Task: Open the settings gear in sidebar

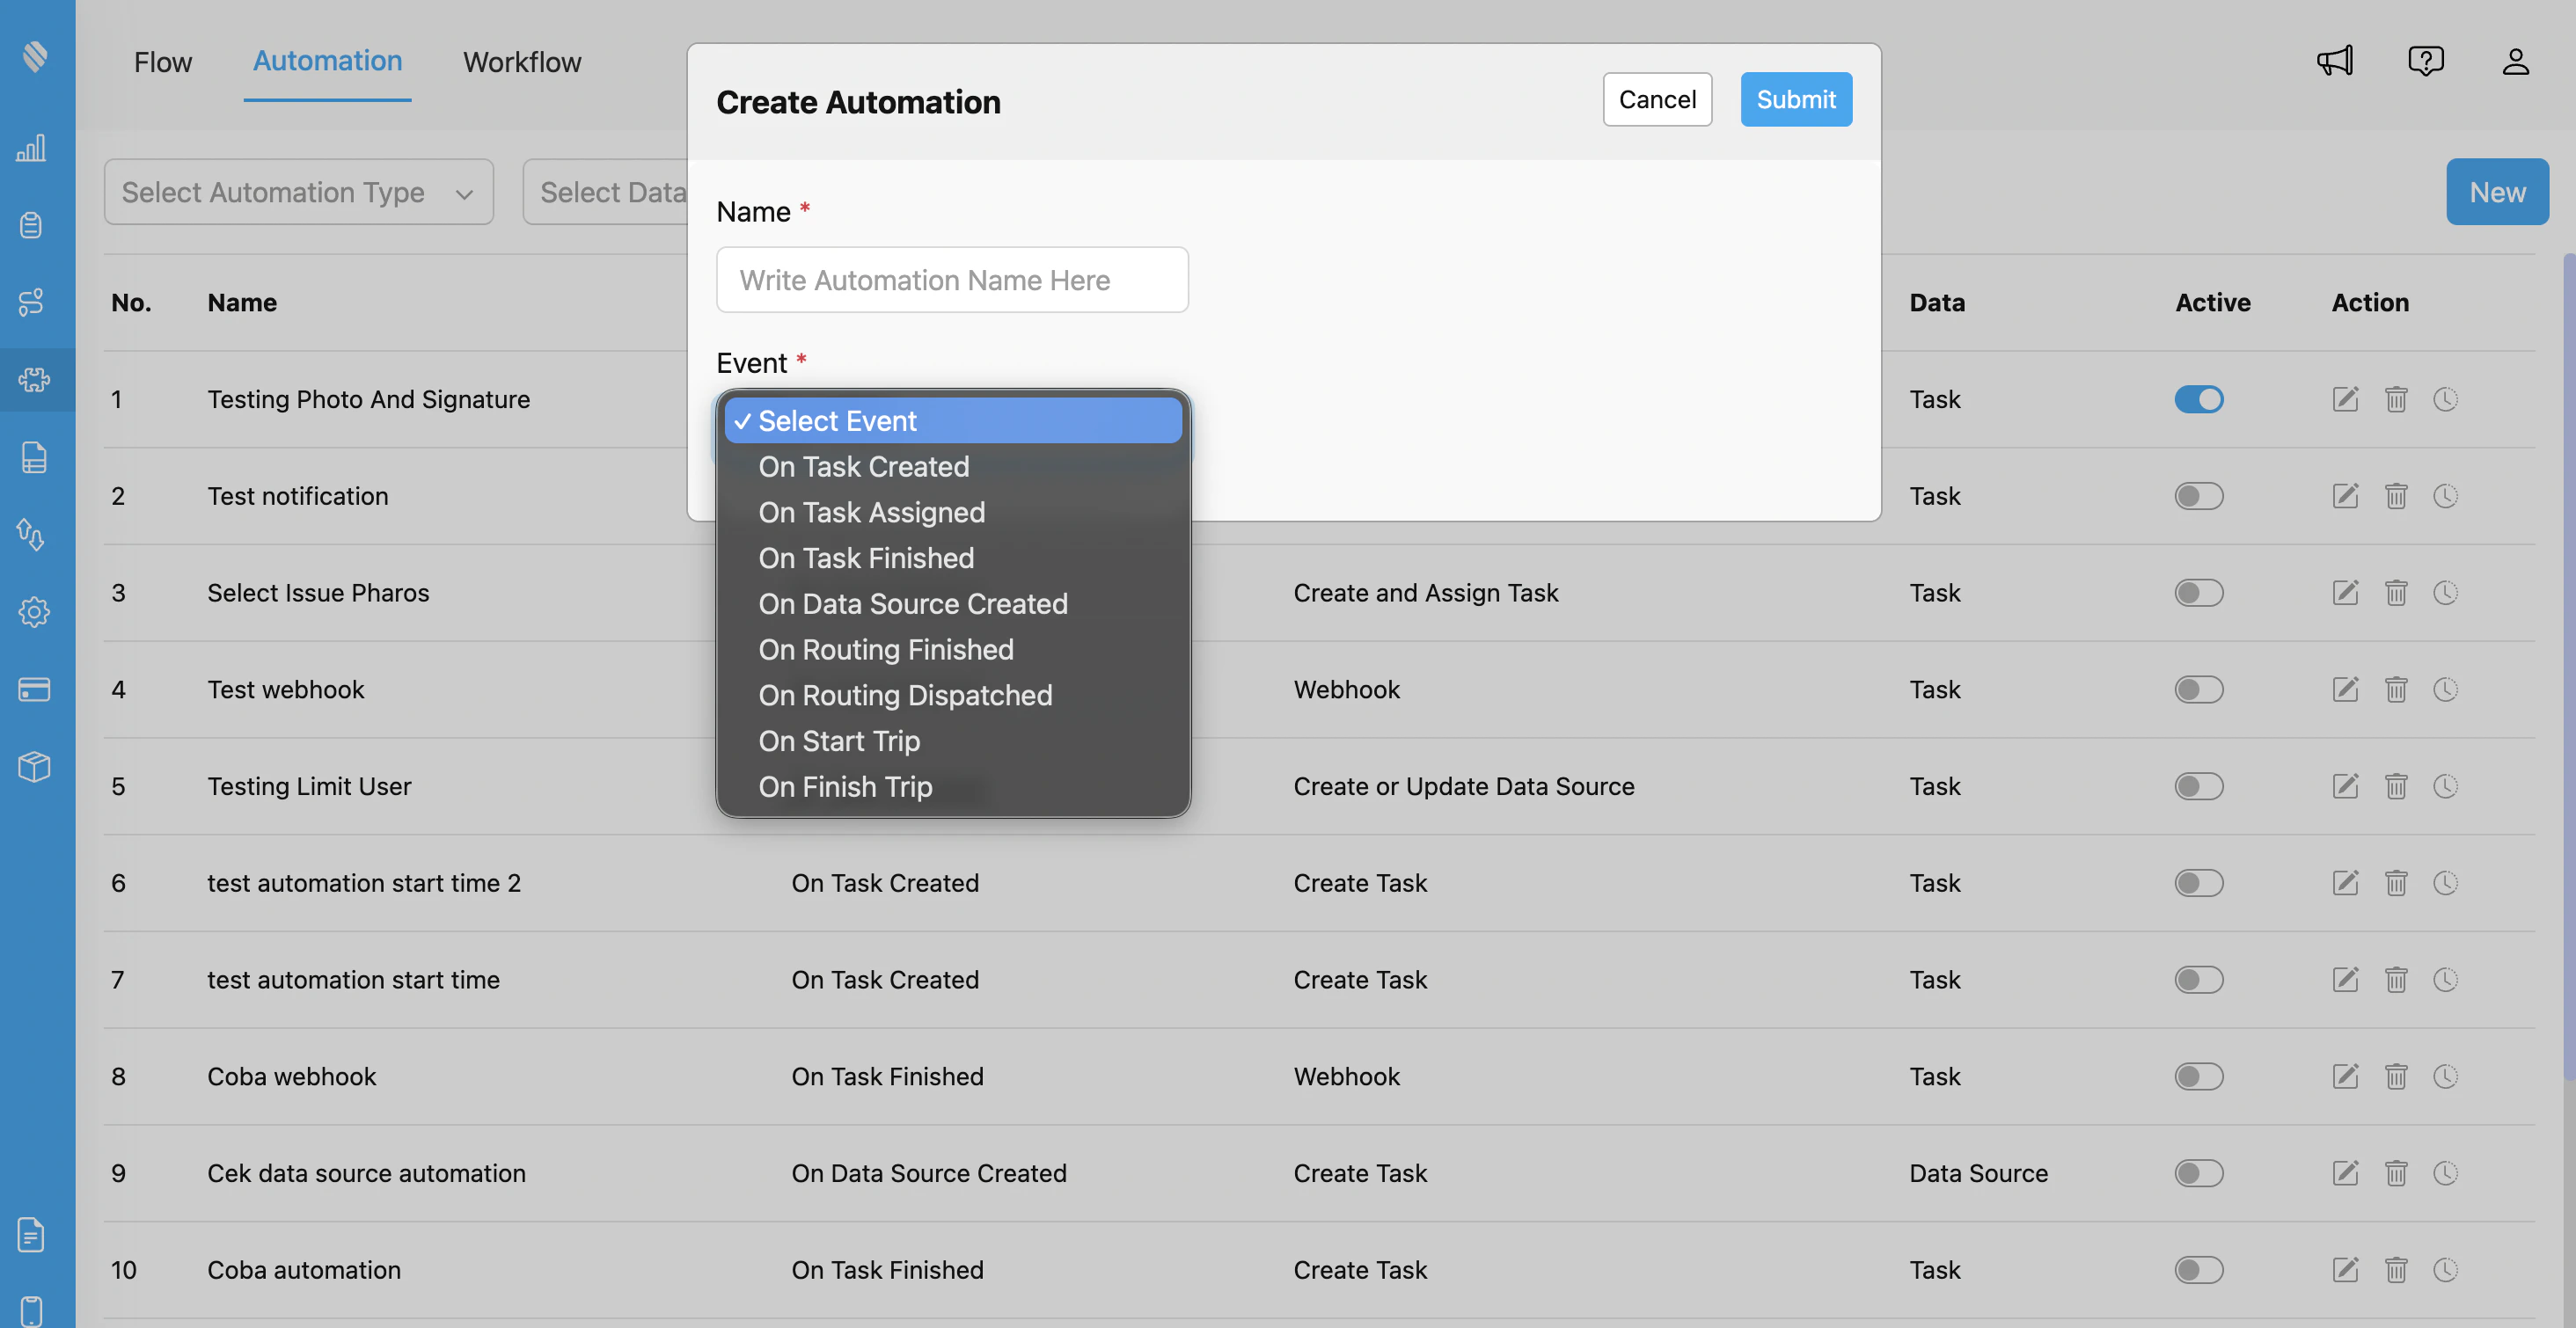Action: [x=35, y=612]
